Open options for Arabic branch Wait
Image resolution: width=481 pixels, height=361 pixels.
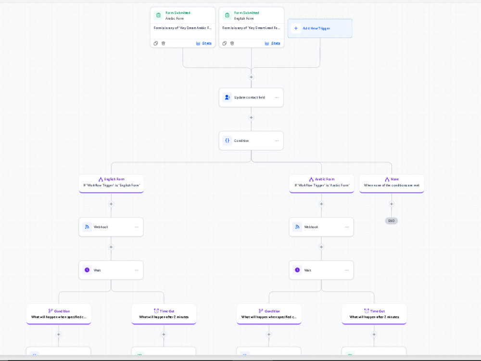(x=347, y=270)
